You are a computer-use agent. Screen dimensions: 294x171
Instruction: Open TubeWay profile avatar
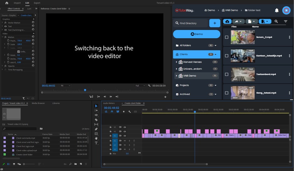click(x=286, y=10)
